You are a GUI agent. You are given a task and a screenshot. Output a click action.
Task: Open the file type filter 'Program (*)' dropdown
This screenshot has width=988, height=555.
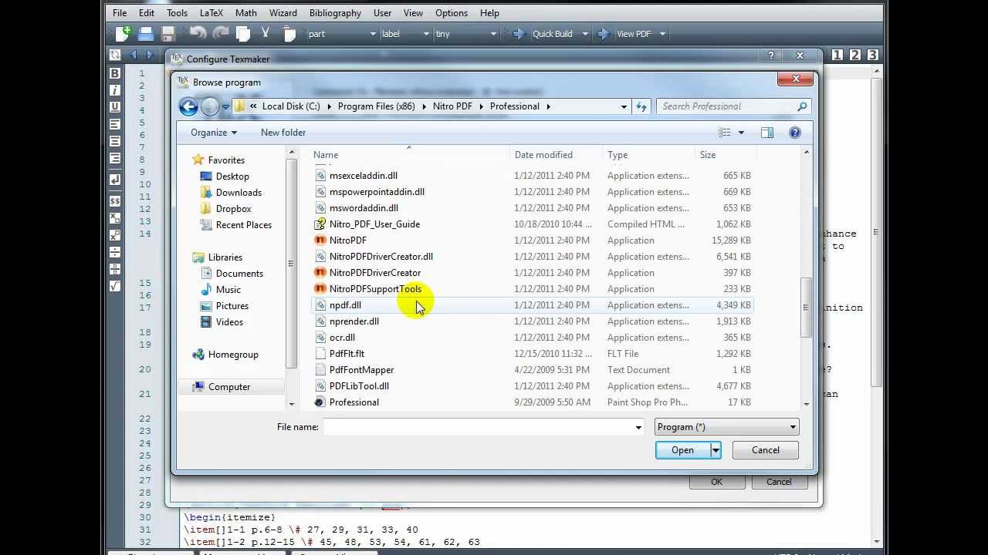pos(726,427)
